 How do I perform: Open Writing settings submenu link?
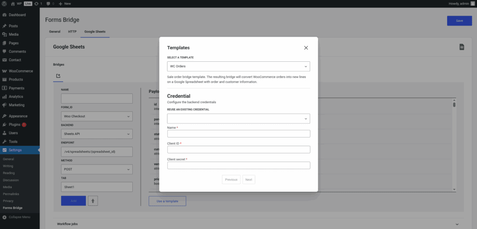(x=8, y=166)
